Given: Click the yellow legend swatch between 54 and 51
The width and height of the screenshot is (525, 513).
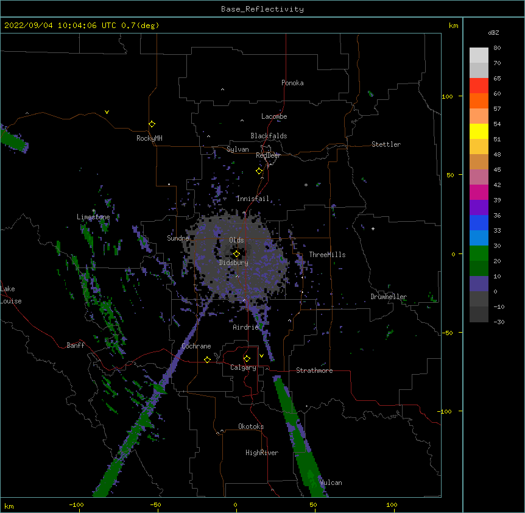Looking at the screenshot, I should click(479, 131).
